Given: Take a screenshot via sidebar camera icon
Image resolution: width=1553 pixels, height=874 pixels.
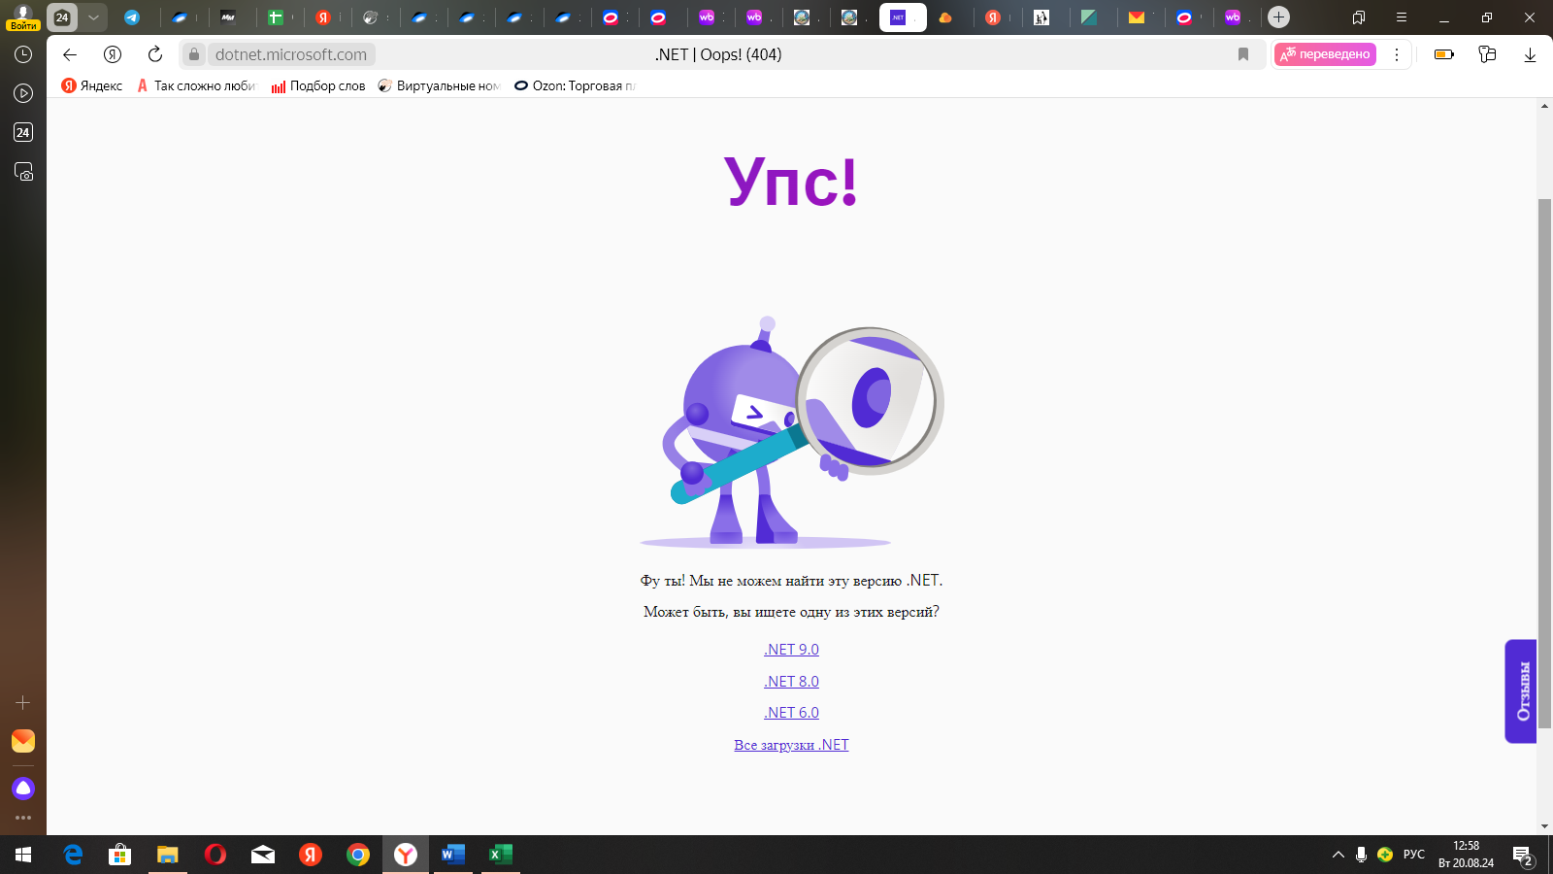Looking at the screenshot, I should point(23,172).
